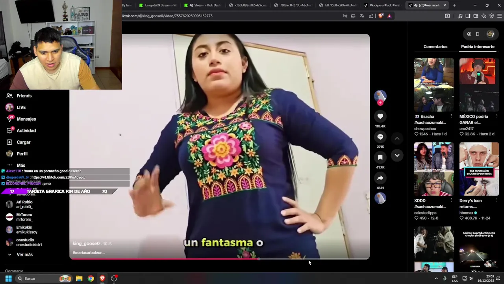Click TikTok phone app icon at top right

point(478,34)
